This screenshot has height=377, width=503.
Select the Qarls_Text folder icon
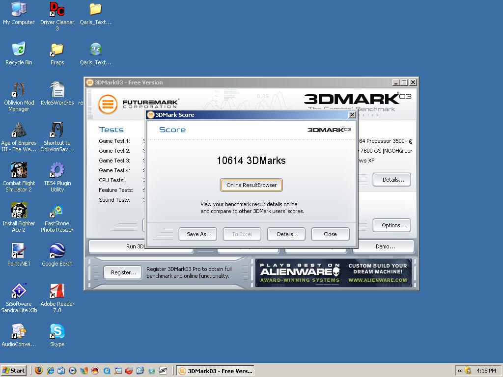[96, 13]
